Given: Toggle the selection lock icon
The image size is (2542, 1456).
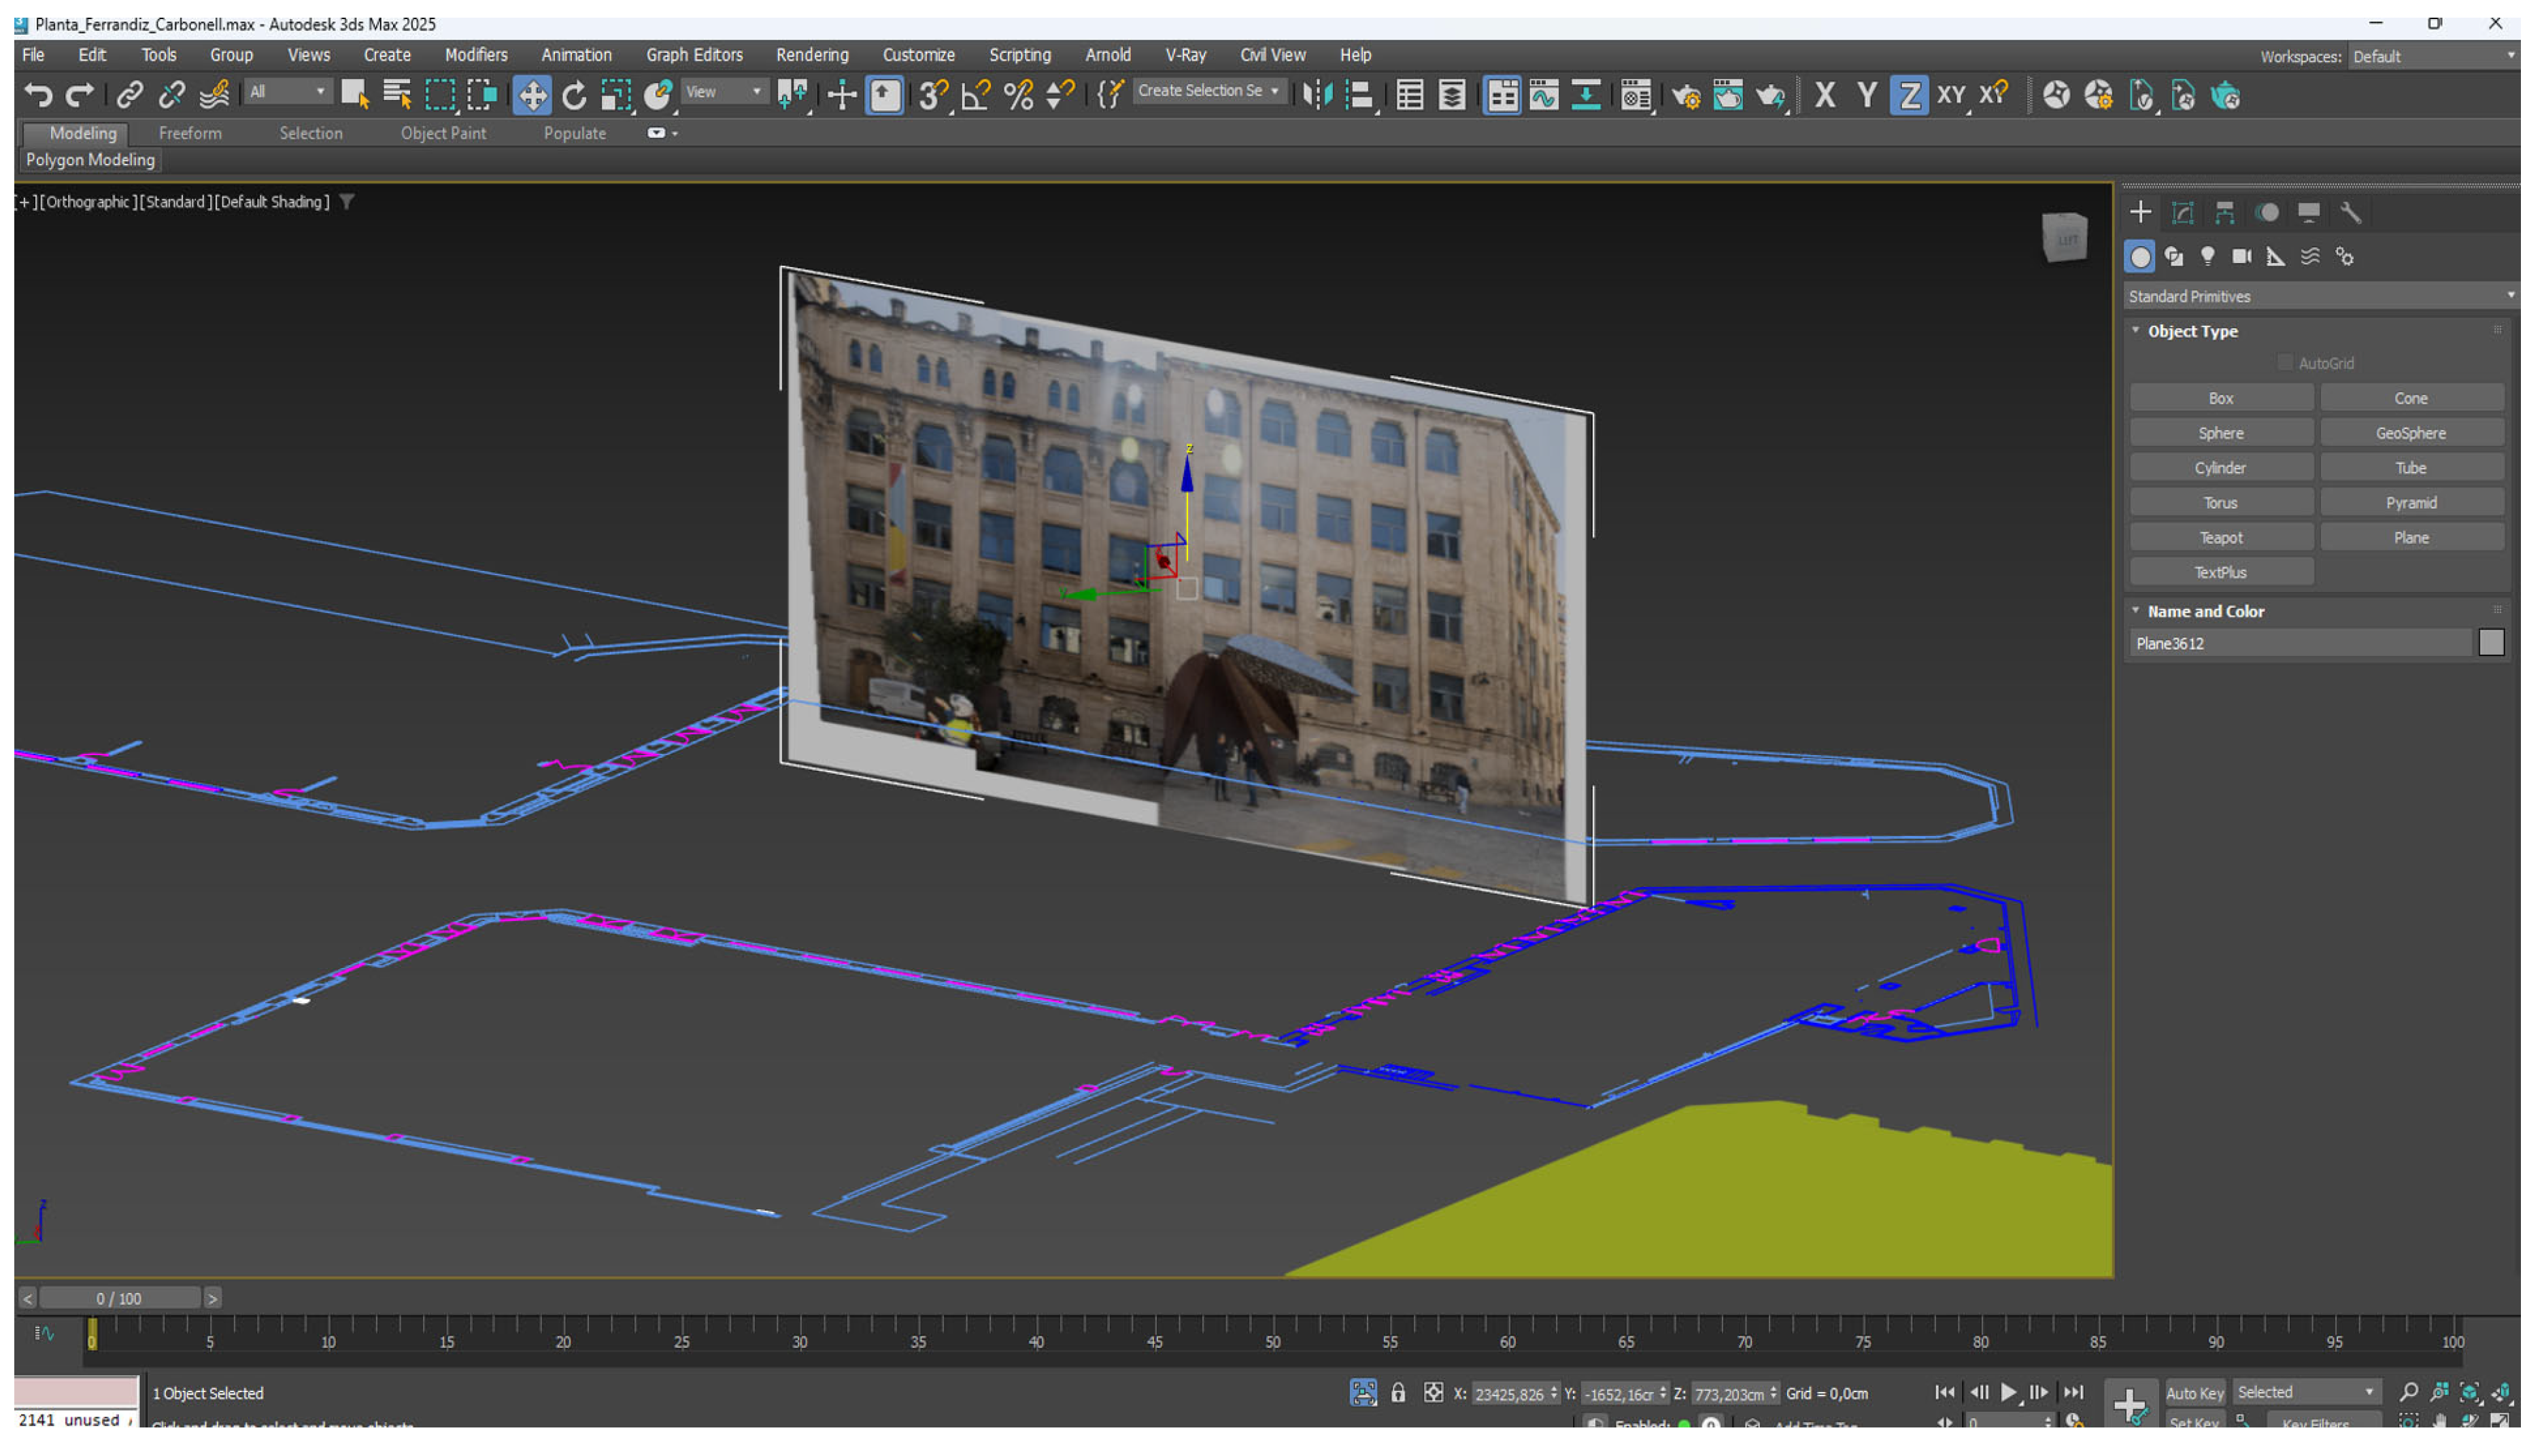Looking at the screenshot, I should 1399,1394.
